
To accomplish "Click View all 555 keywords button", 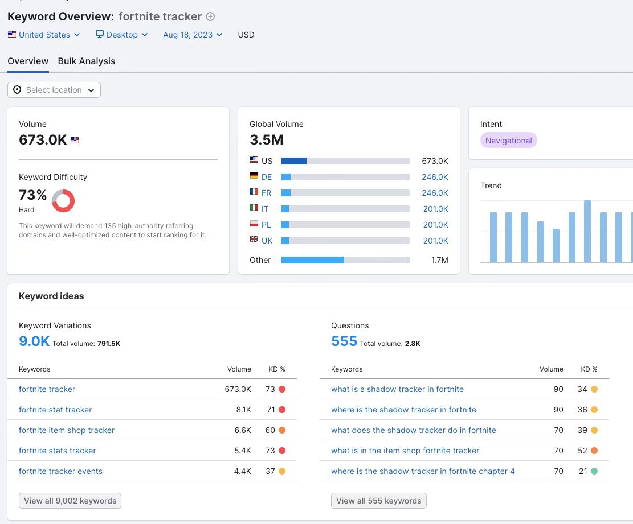I will 379,501.
